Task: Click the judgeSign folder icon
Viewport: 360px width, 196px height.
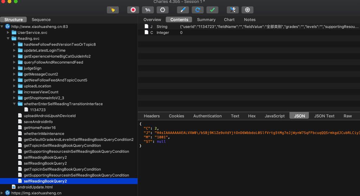Action: tap(20, 68)
